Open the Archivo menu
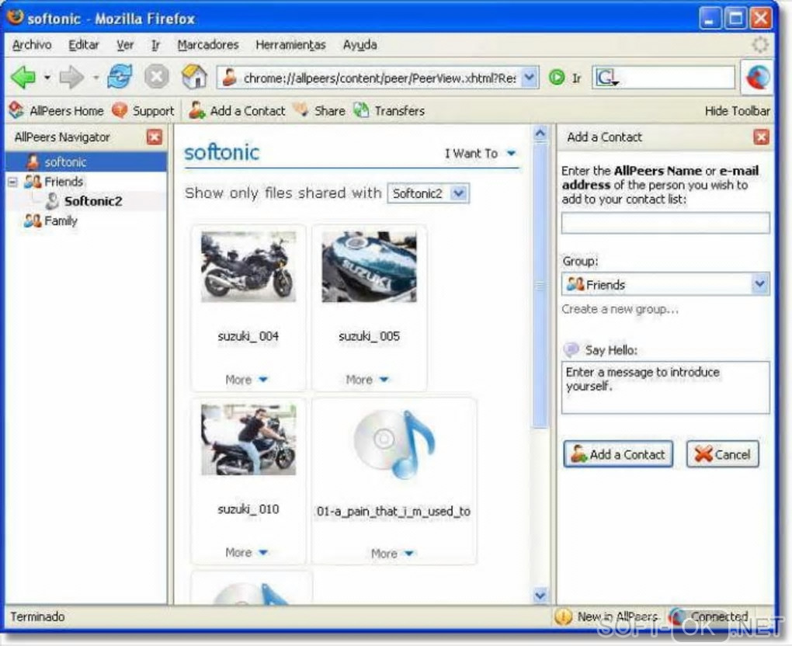792x646 pixels. 32,45
